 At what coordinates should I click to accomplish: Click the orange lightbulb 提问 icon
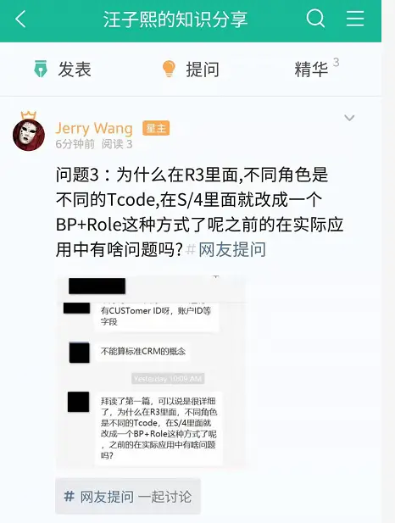pyautogui.click(x=169, y=69)
